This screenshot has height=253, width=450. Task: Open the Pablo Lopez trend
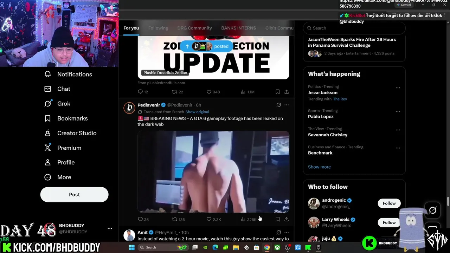[321, 116]
